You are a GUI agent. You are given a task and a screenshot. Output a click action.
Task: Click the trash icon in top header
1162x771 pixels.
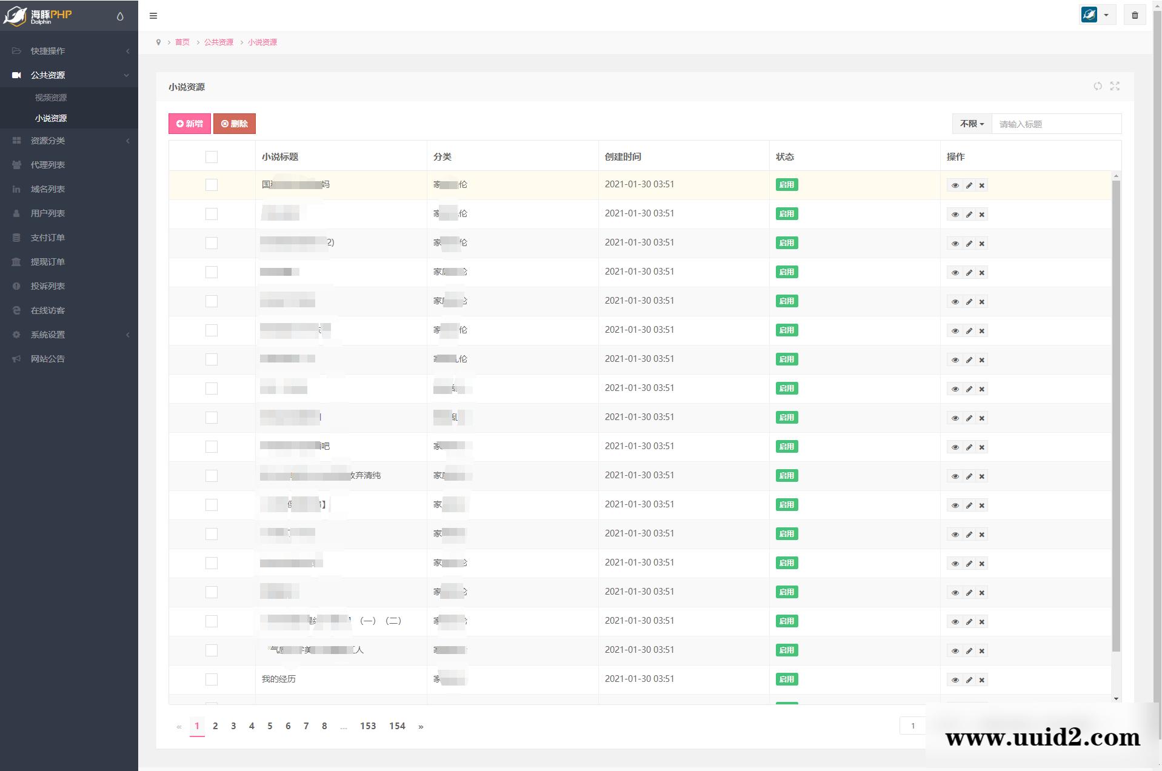click(1135, 15)
